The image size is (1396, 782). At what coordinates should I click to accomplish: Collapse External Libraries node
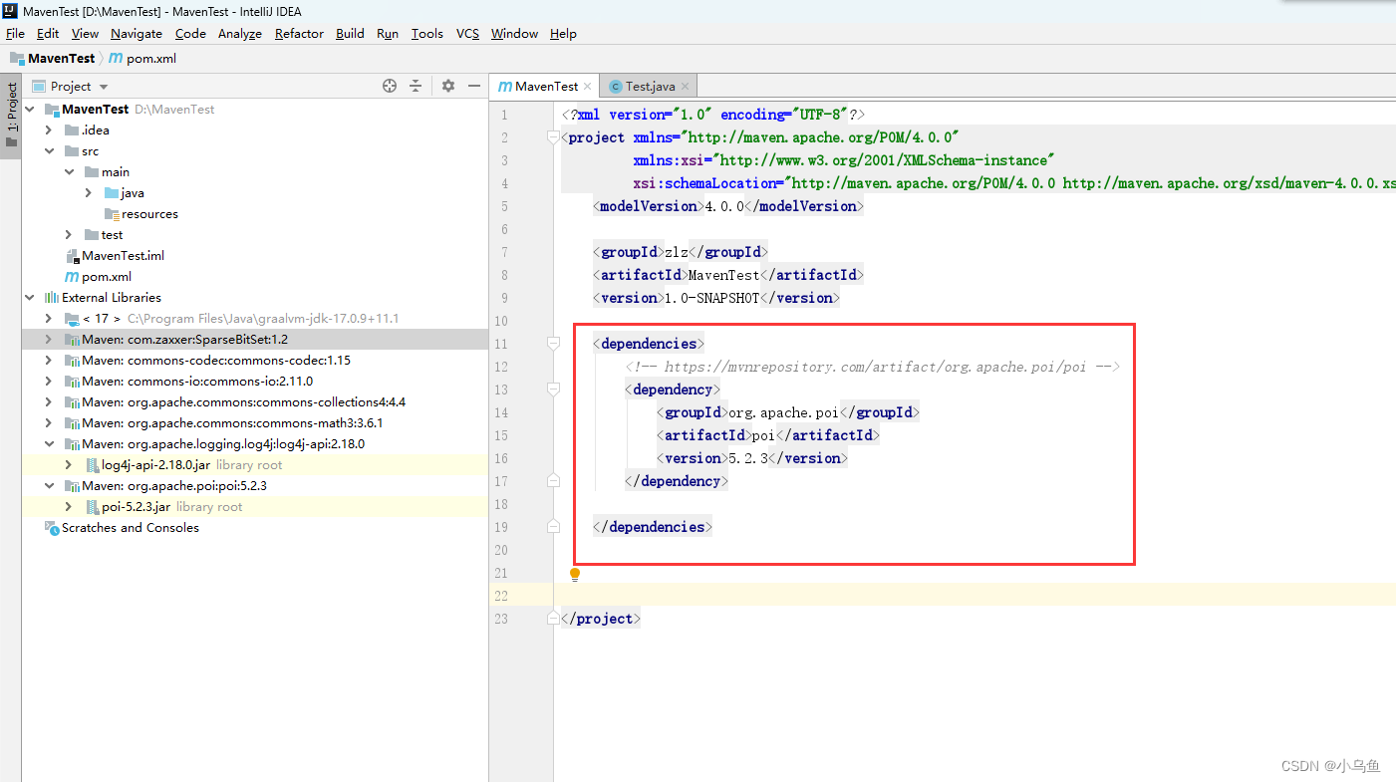coord(29,298)
